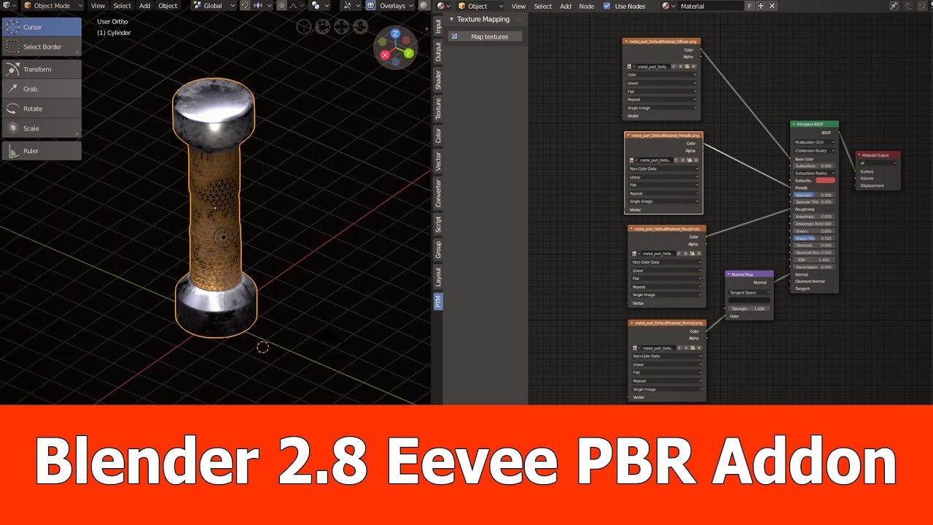This screenshot has width=933, height=525.
Task: Choose the Scale tool
Action: pos(42,128)
